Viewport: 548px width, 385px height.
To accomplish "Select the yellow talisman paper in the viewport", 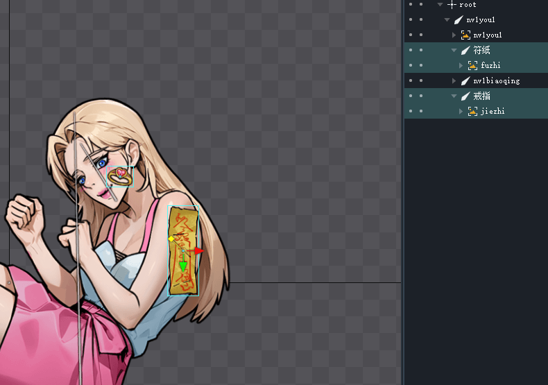I will tap(184, 222).
